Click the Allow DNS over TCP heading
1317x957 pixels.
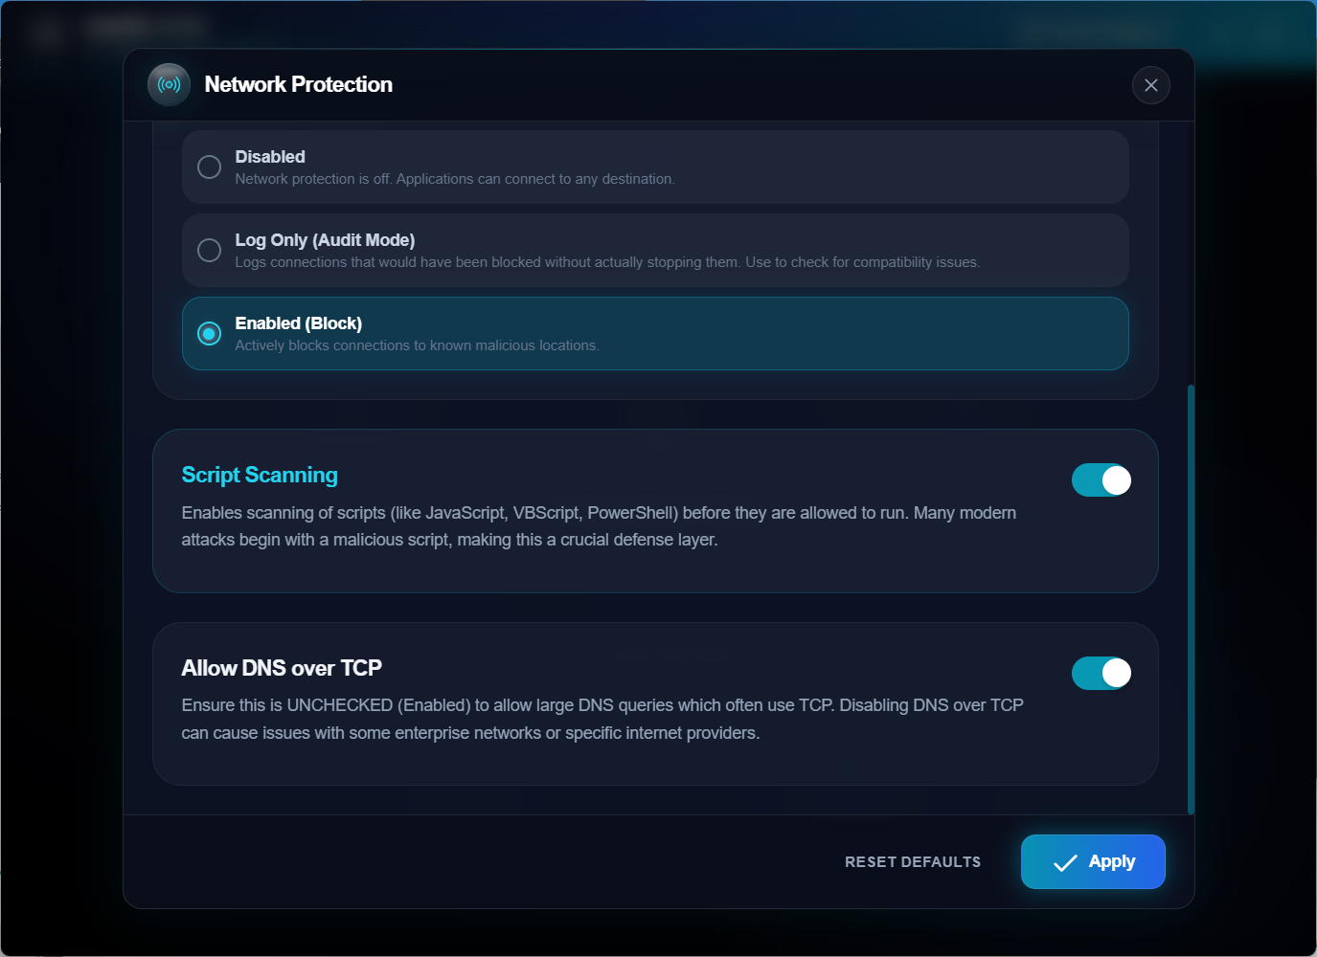click(x=282, y=668)
